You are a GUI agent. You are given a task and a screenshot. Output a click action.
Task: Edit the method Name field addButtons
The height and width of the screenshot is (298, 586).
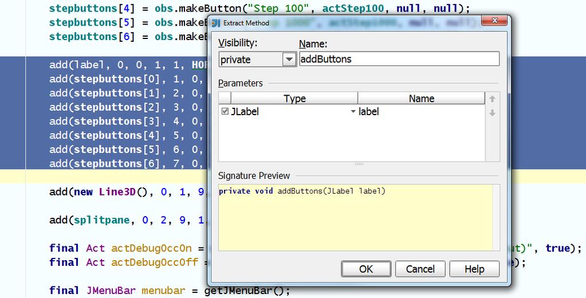tap(399, 59)
